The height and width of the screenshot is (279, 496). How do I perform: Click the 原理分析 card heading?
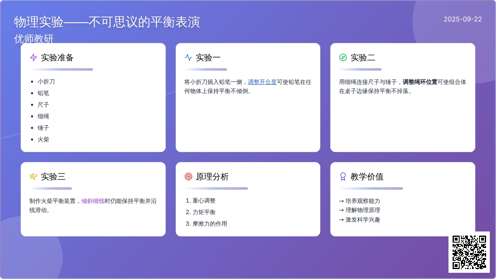[x=212, y=176]
